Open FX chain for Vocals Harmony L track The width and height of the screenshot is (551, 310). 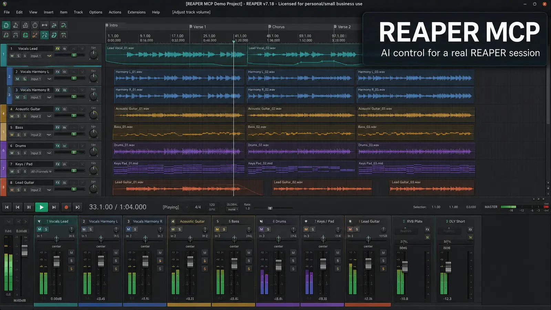pyautogui.click(x=58, y=72)
